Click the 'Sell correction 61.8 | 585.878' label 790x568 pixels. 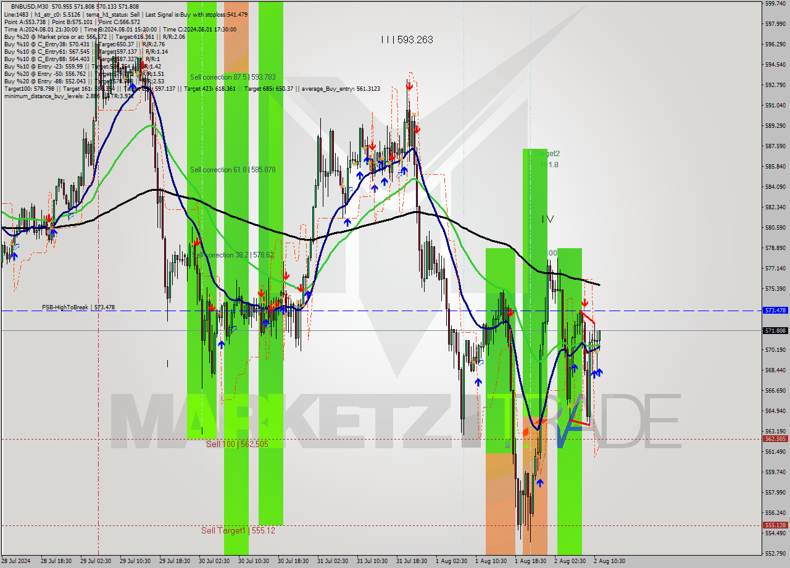[233, 169]
